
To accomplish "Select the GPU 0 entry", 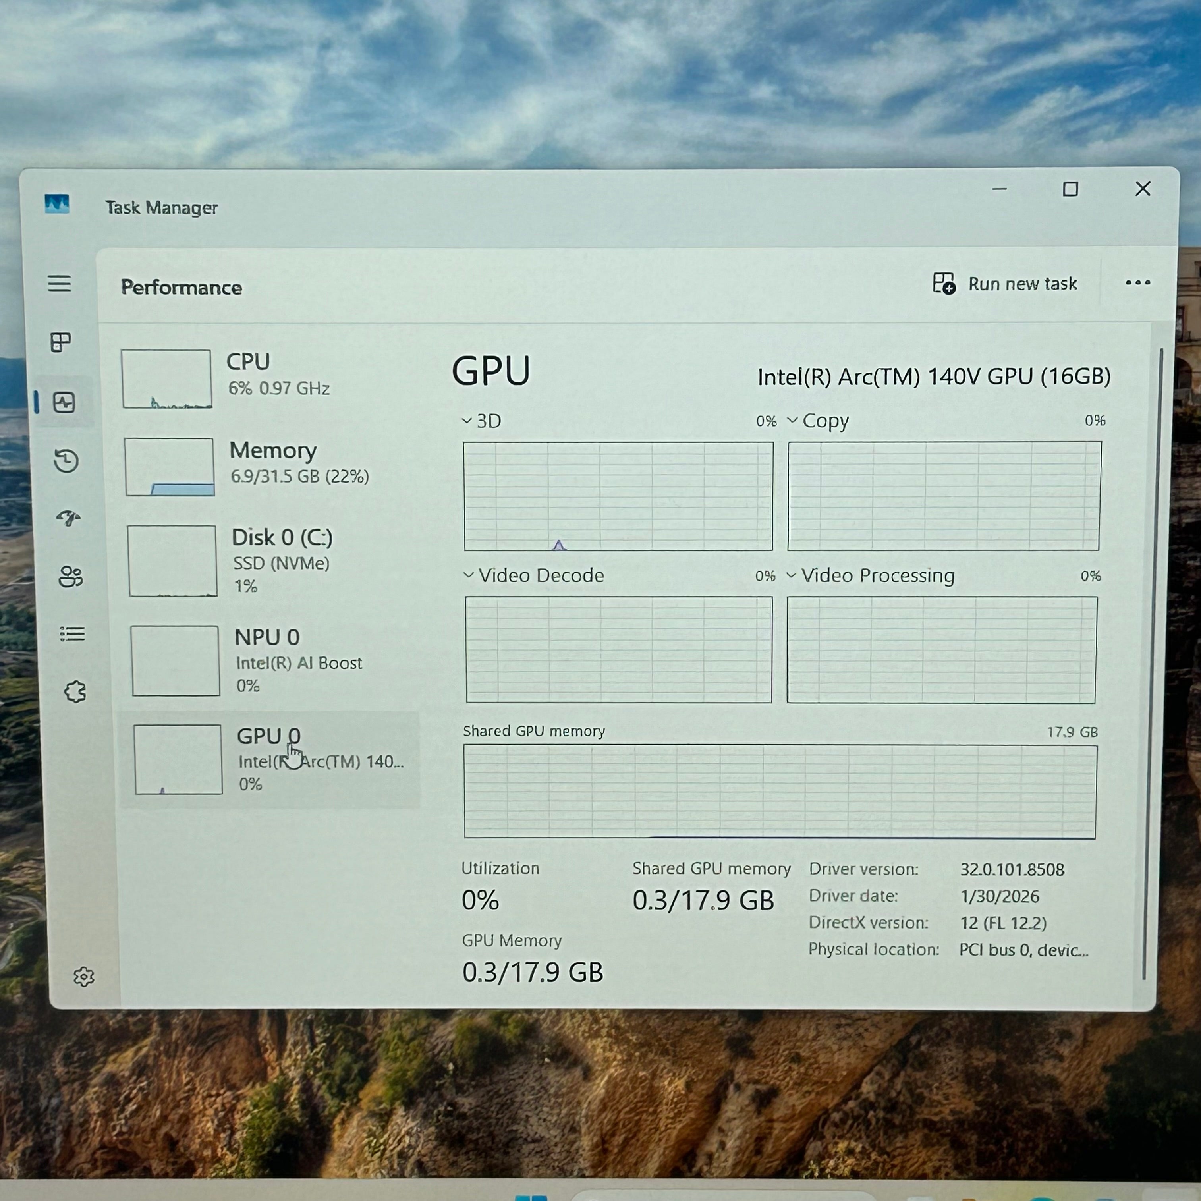I will point(270,760).
